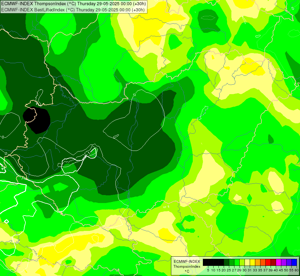Select the orange 33–35 legend swatch

[258, 262]
